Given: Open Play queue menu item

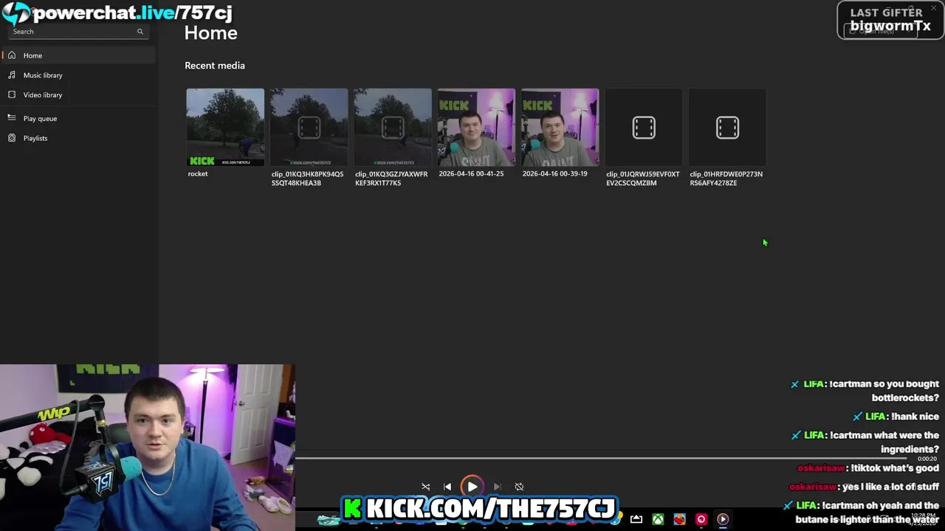Looking at the screenshot, I should coord(79,118).
